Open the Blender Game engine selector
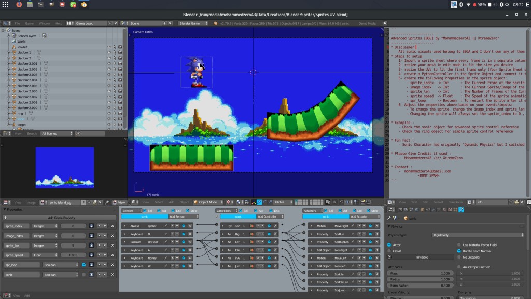The width and height of the screenshot is (531, 299). (x=192, y=23)
